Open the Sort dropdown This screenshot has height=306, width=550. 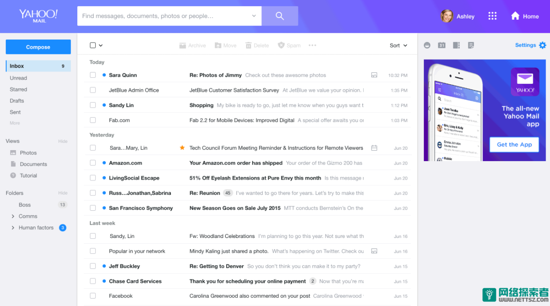tap(398, 45)
